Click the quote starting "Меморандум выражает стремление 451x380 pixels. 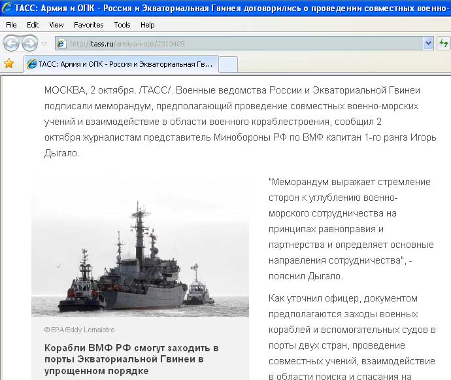click(351, 229)
